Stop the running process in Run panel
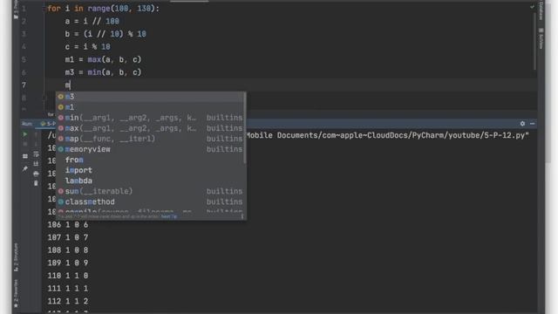 (x=25, y=144)
